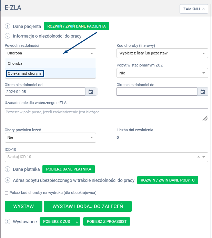Image resolution: width=212 pixels, height=238 pixels.
Task: Toggle the stay address data section
Action: pyautogui.click(x=168, y=180)
